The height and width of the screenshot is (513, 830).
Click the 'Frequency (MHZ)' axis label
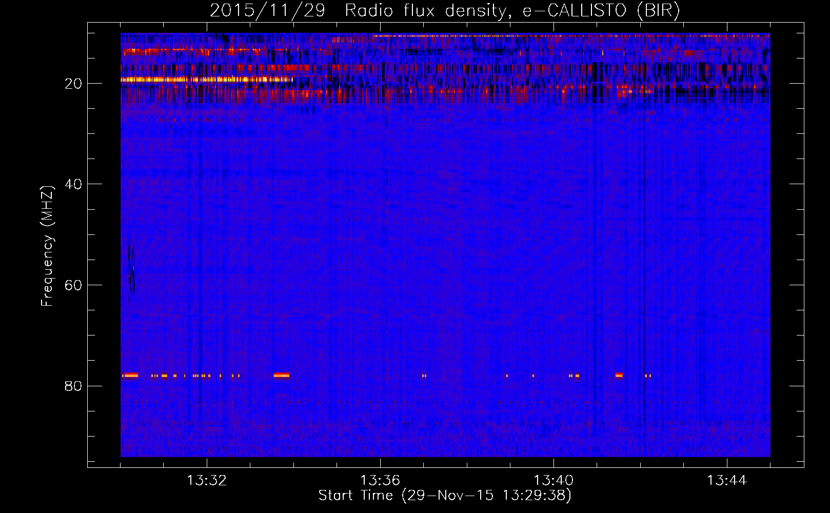47,246
